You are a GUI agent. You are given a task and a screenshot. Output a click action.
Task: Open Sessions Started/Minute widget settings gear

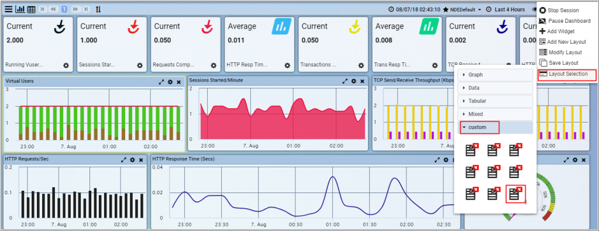354,81
